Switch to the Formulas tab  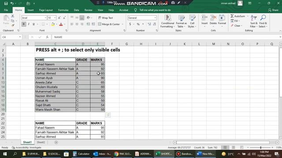click(63, 10)
